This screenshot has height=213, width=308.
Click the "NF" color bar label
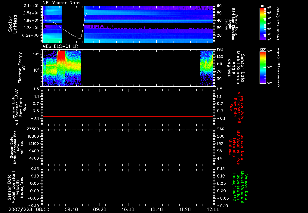[x=263, y=6]
